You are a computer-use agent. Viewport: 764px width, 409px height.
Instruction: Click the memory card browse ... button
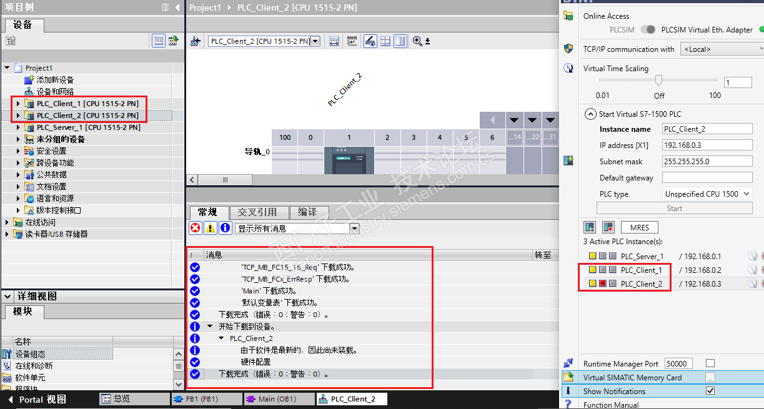pos(710,377)
